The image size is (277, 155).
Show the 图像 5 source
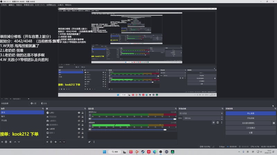click(79, 133)
